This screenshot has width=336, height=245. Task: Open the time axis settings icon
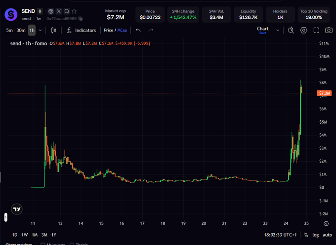(x=326, y=223)
